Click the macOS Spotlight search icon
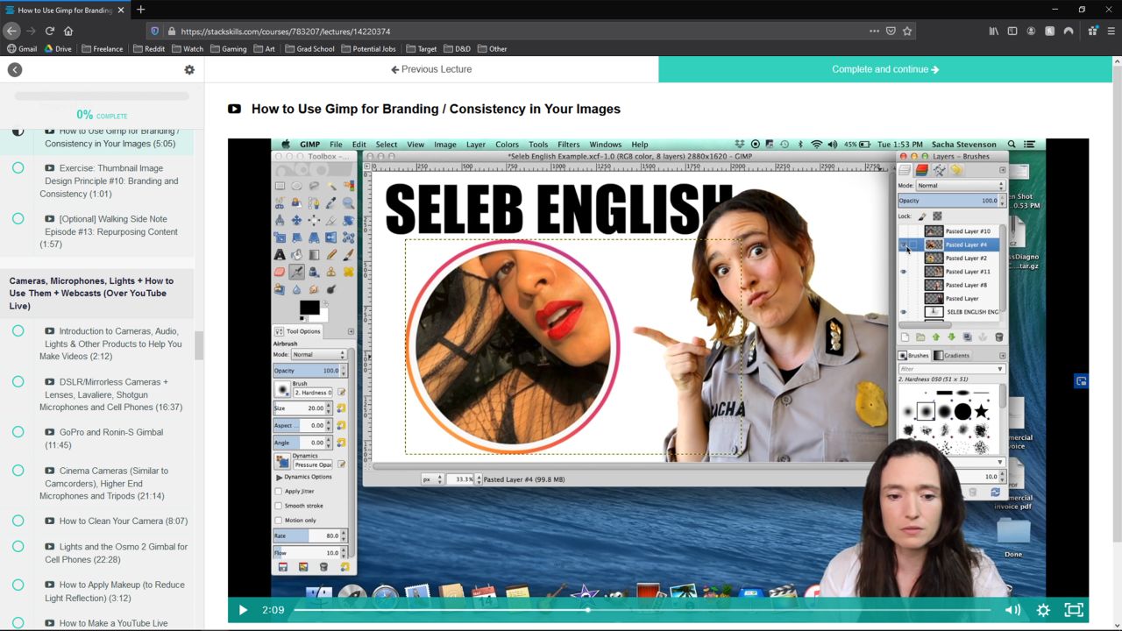This screenshot has width=1122, height=631. 1012,145
